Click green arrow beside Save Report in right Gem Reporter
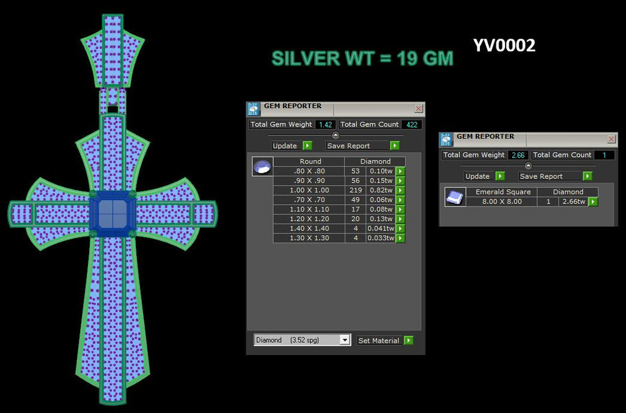626x413 pixels. coord(587,176)
